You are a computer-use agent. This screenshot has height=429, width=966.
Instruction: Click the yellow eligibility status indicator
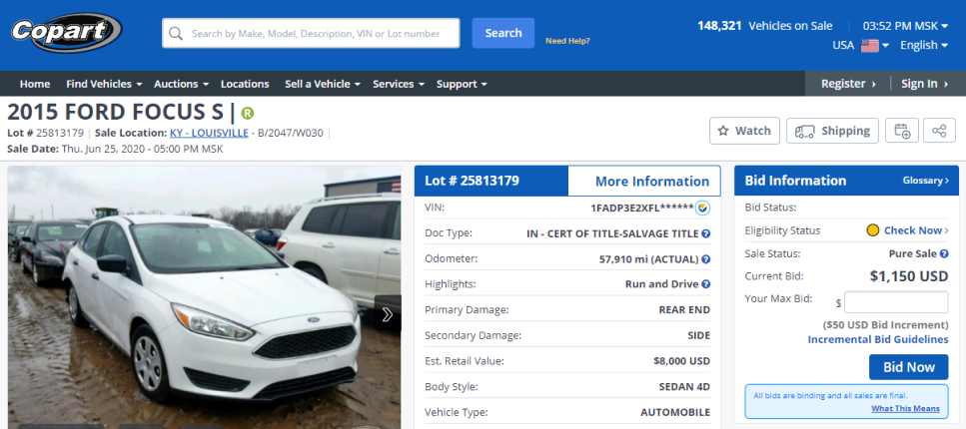click(872, 230)
